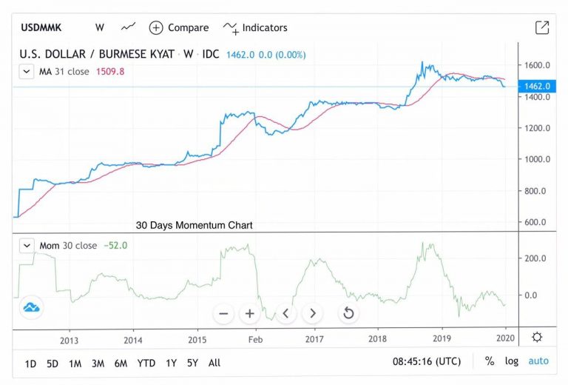The image size is (568, 385).
Task: Collapse the Mom 30 indicator legend
Action: click(27, 245)
